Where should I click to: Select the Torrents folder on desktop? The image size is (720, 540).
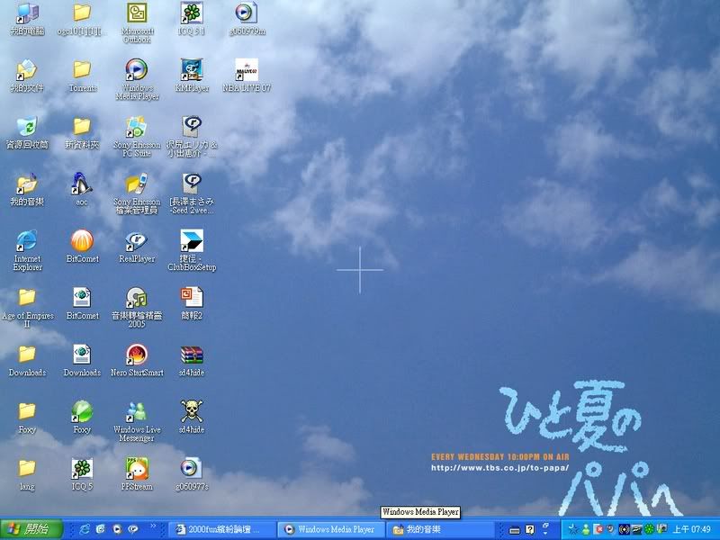click(82, 69)
